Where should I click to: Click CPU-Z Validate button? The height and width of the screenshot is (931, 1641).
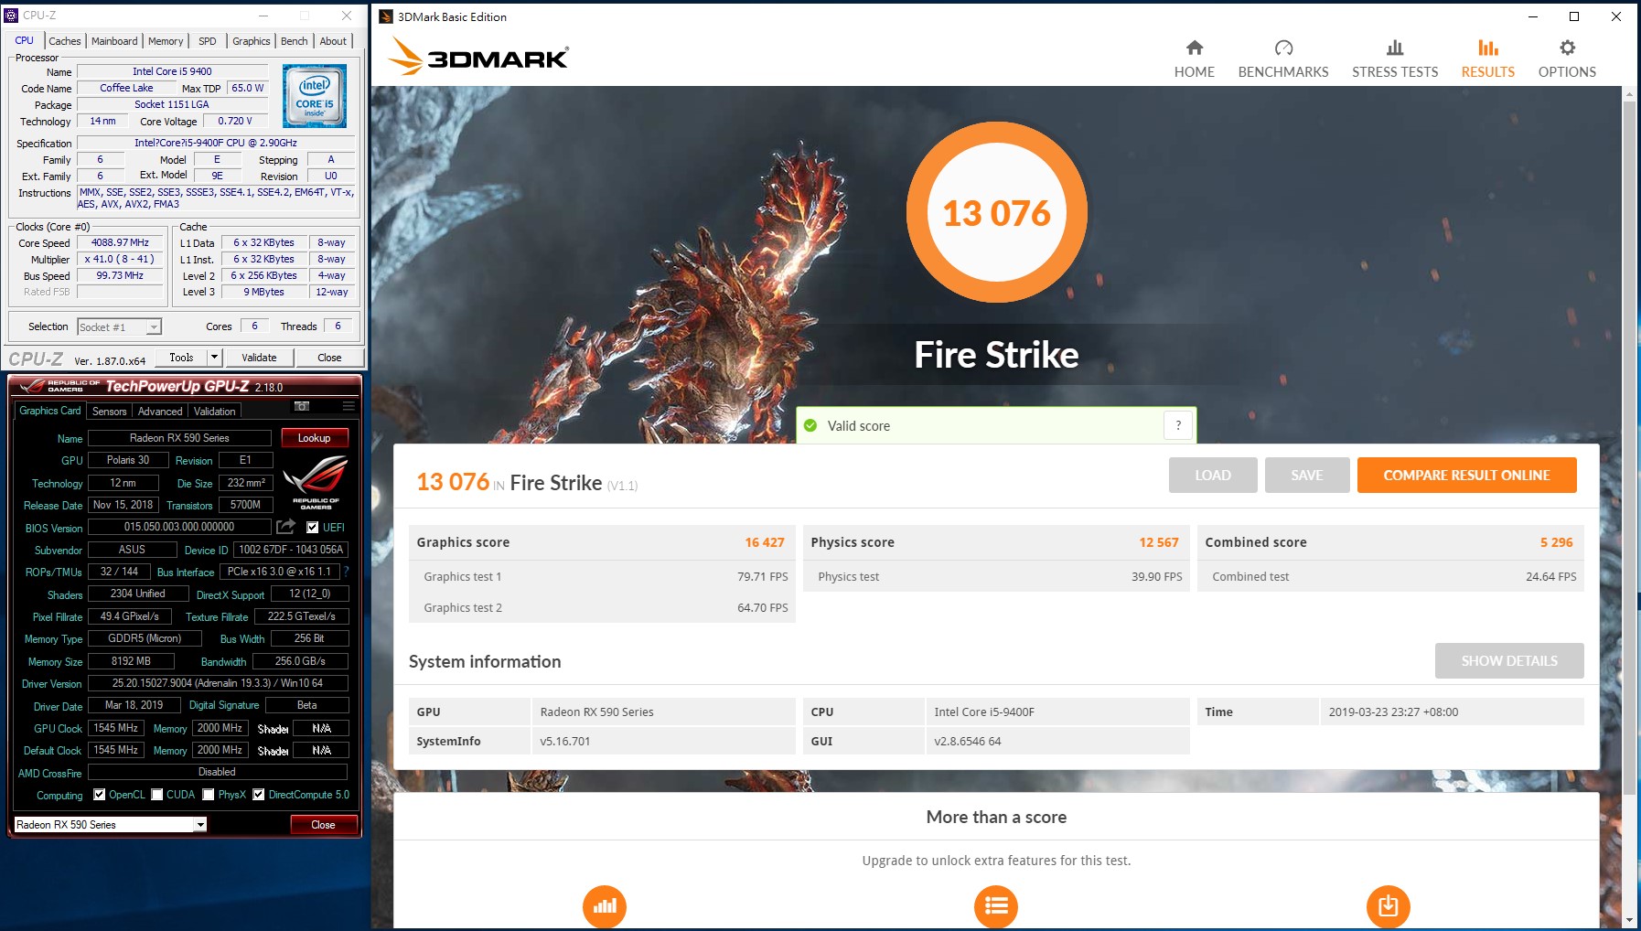click(x=259, y=358)
